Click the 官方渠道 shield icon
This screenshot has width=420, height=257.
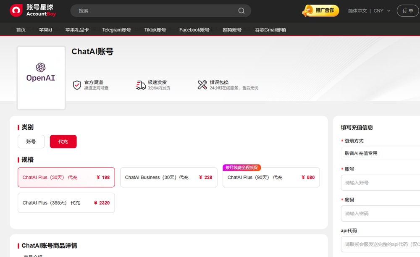77,85
